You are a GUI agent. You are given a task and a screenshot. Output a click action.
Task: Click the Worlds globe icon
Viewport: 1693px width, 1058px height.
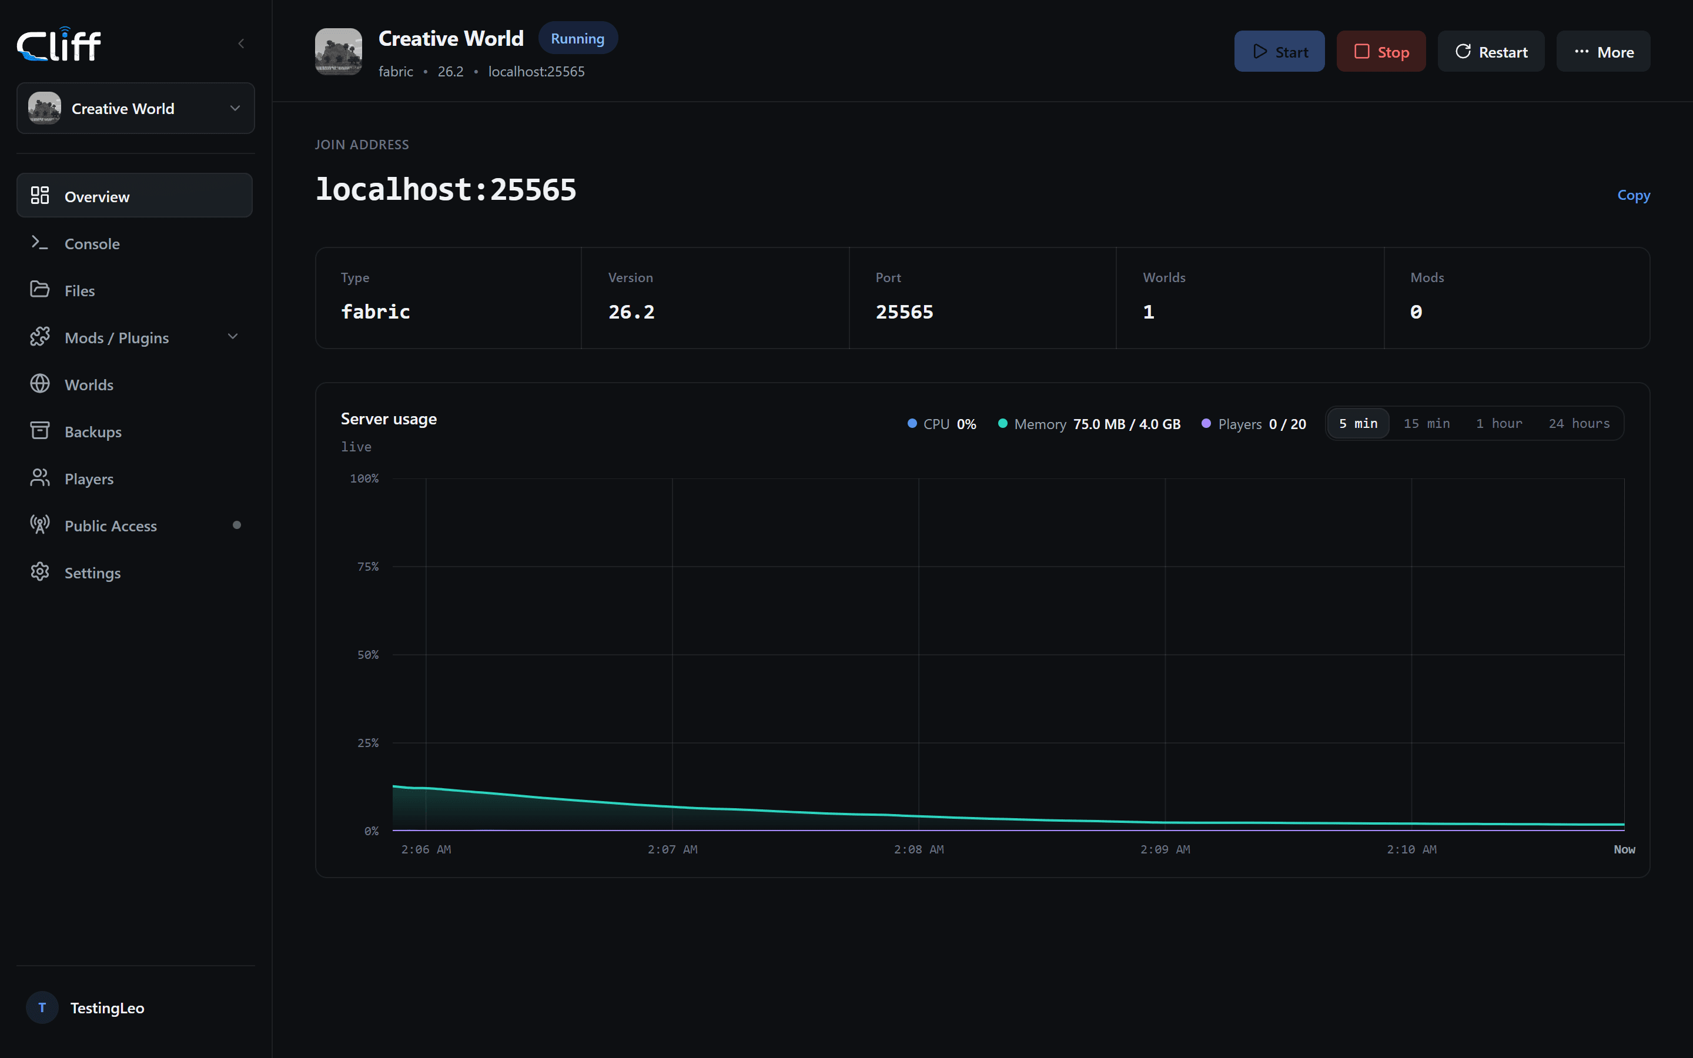[x=40, y=383]
